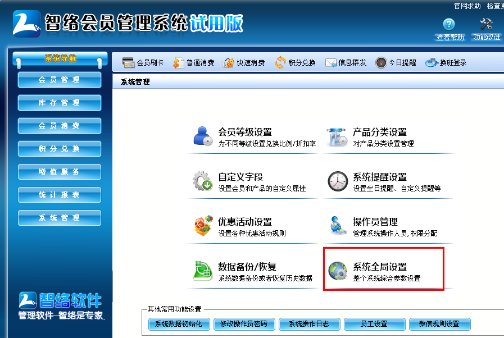The height and width of the screenshot is (338, 504).
Task: Click the 换班登录 icon
Action: point(432,63)
